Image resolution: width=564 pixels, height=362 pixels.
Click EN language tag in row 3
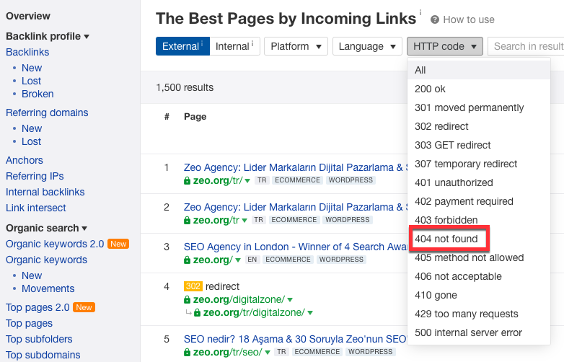pos(252,260)
